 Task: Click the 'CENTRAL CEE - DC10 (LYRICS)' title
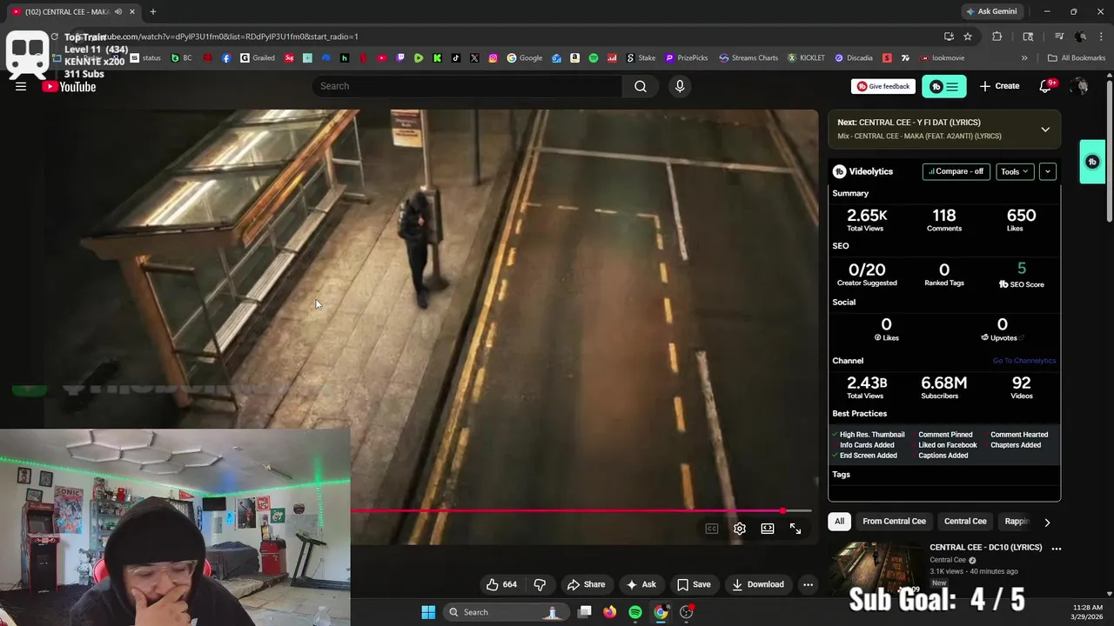tap(985, 548)
